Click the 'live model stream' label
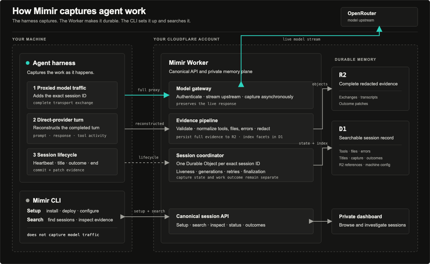Screen dimensions: 430x264 301,39
